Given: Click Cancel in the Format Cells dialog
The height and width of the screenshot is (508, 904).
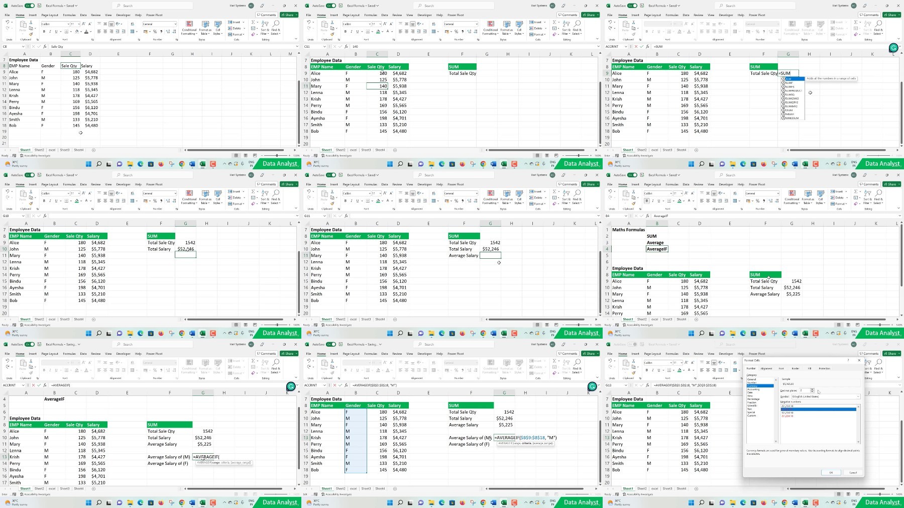Looking at the screenshot, I should coord(853,472).
